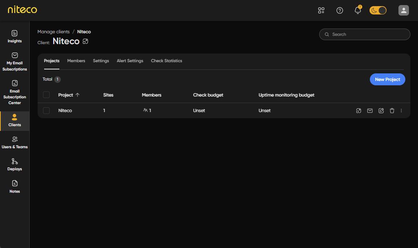Click the edit pencil icon in Niteco row
418x248 pixels.
pos(381,111)
